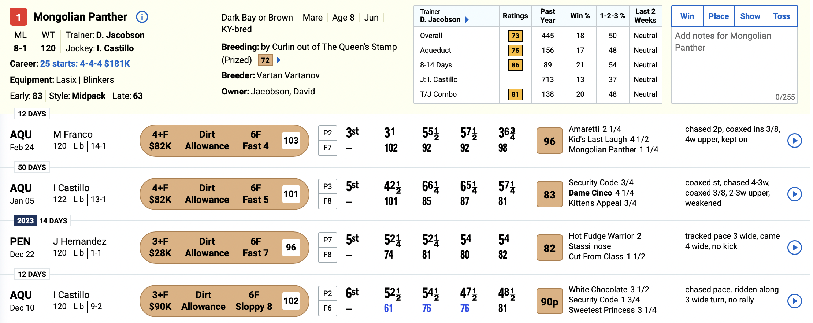The image size is (813, 323).
Task: Play the Jan 05 AQU race replay
Action: 795,194
